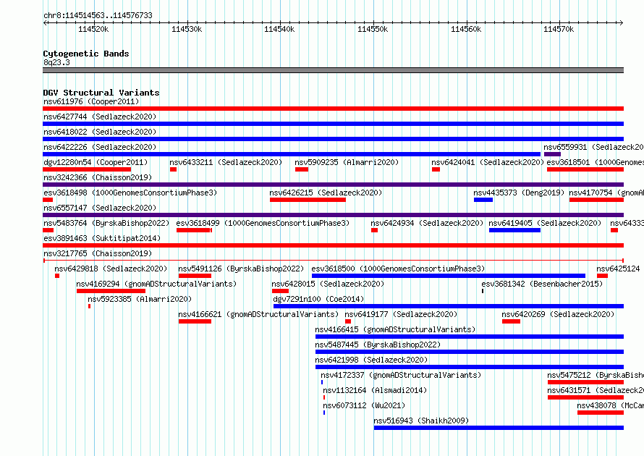Click the 114570k ruler tick label

pos(559,29)
